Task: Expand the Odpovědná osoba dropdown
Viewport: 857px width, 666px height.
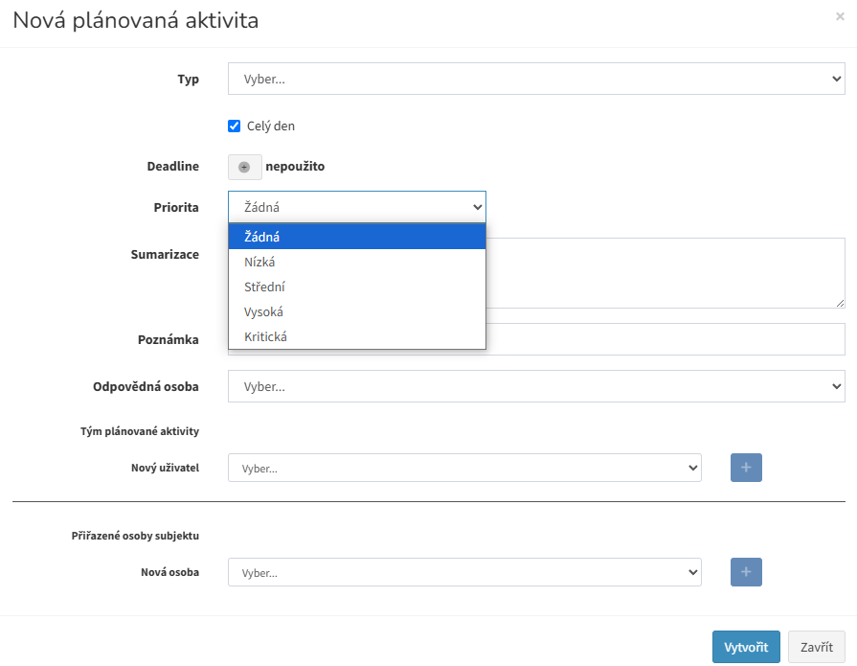Action: tap(536, 386)
